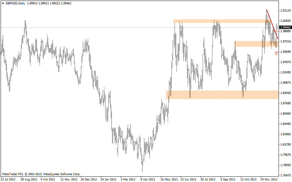Click the GBPNZD,Daily chart title
292x182 pixels.
click(16, 3)
